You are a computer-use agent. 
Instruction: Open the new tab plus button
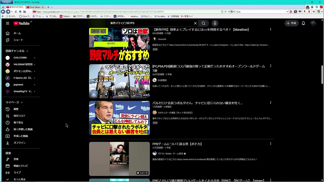48,7
